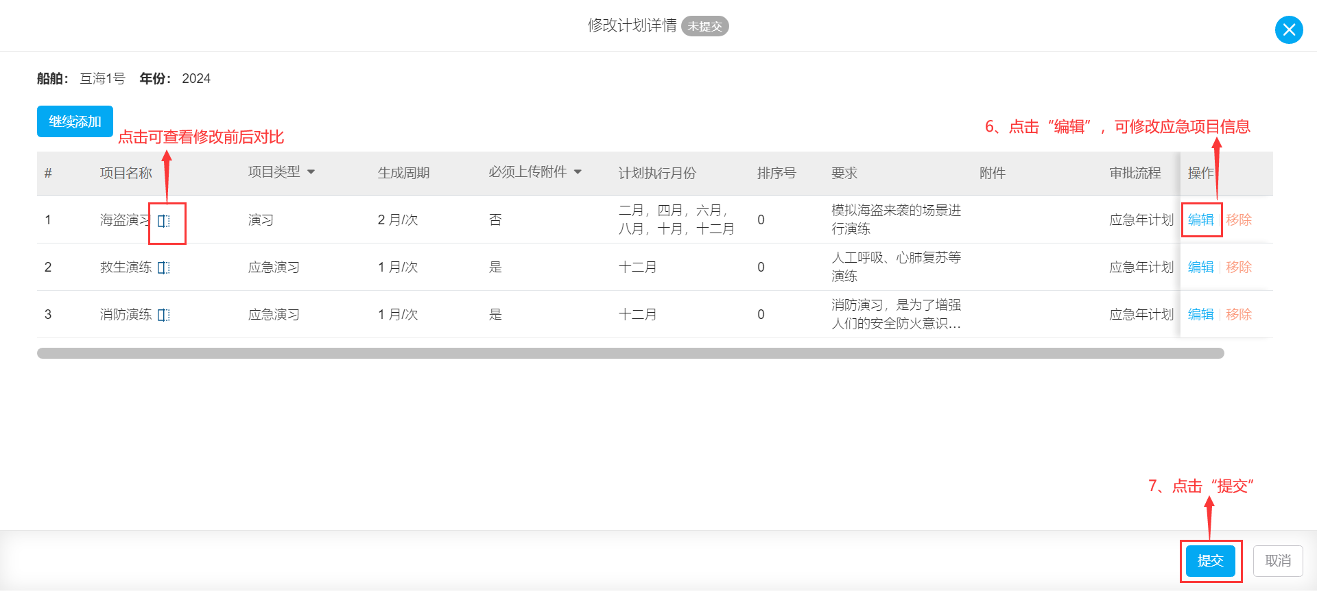This screenshot has height=594, width=1317.
Task: Click the 附件 column header
Action: coord(993,173)
